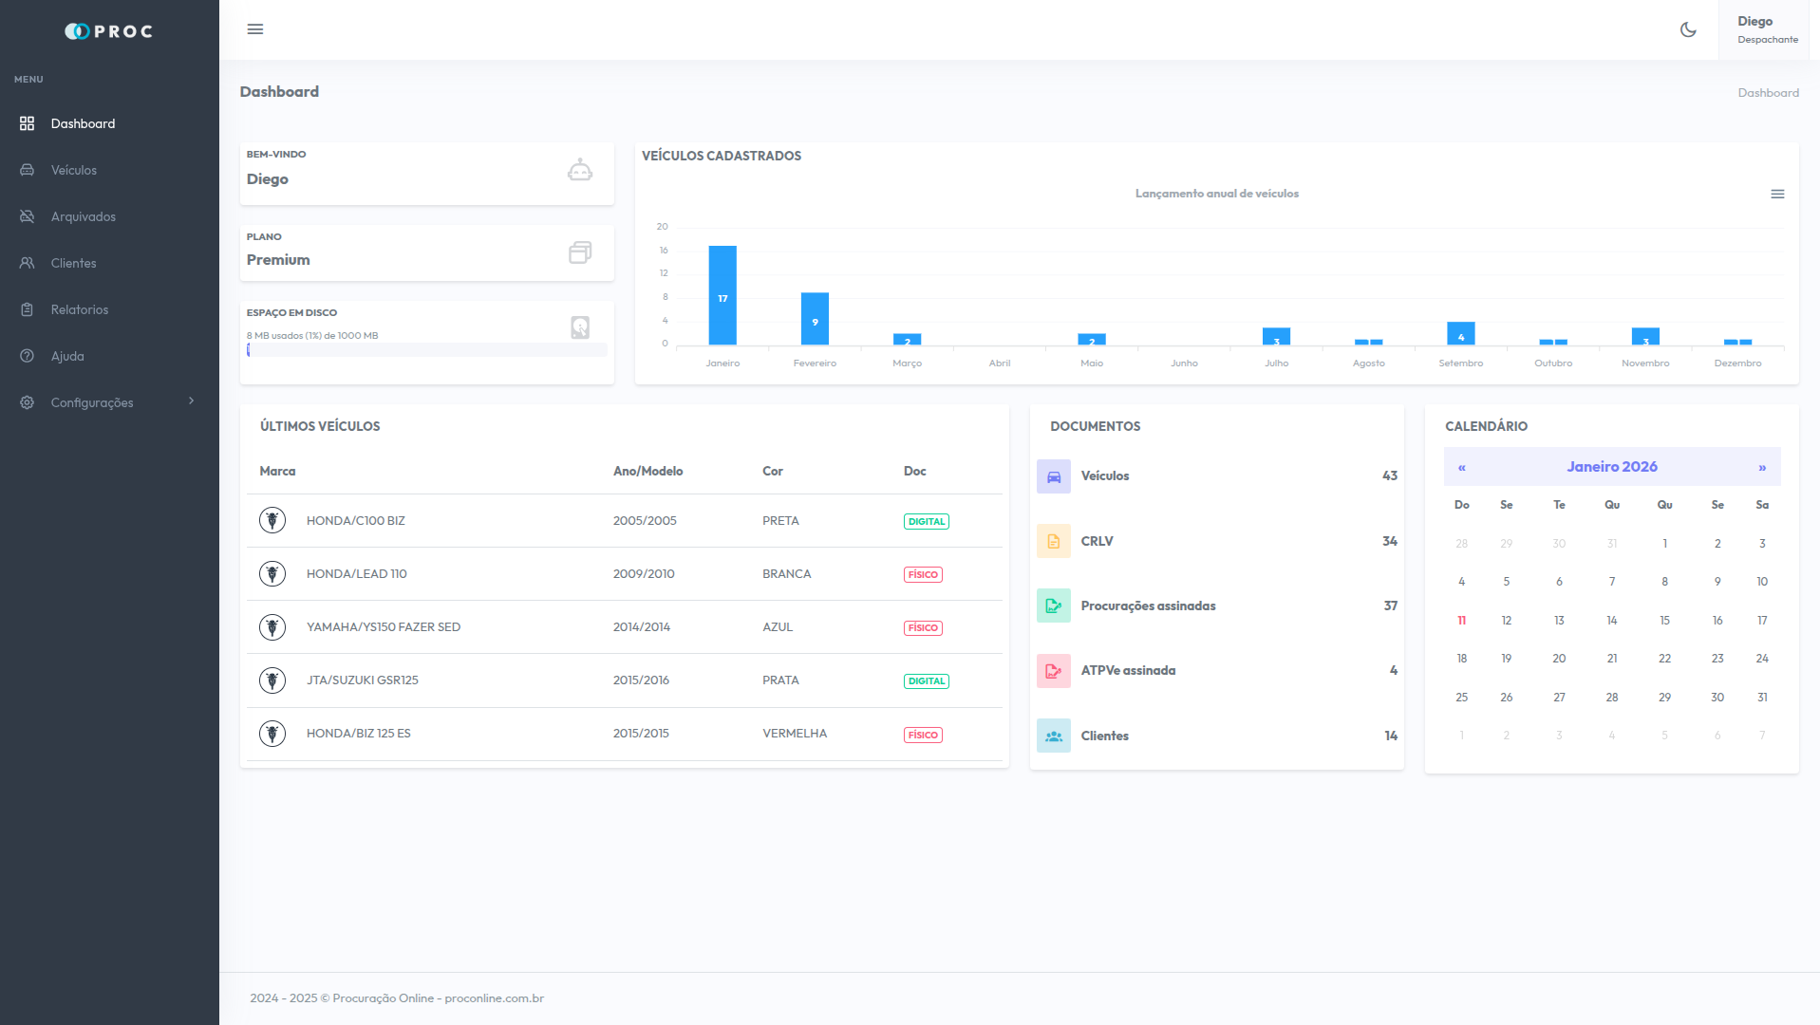Click the CRLV document icon
Viewport: 1820px width, 1025px height.
[x=1053, y=541]
